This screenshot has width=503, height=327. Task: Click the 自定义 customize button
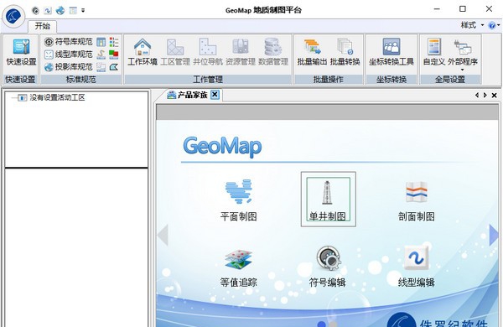(x=434, y=52)
